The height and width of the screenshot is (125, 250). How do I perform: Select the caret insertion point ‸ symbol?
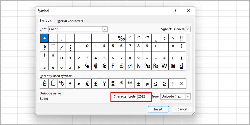pyautogui.click(x=156, y=38)
